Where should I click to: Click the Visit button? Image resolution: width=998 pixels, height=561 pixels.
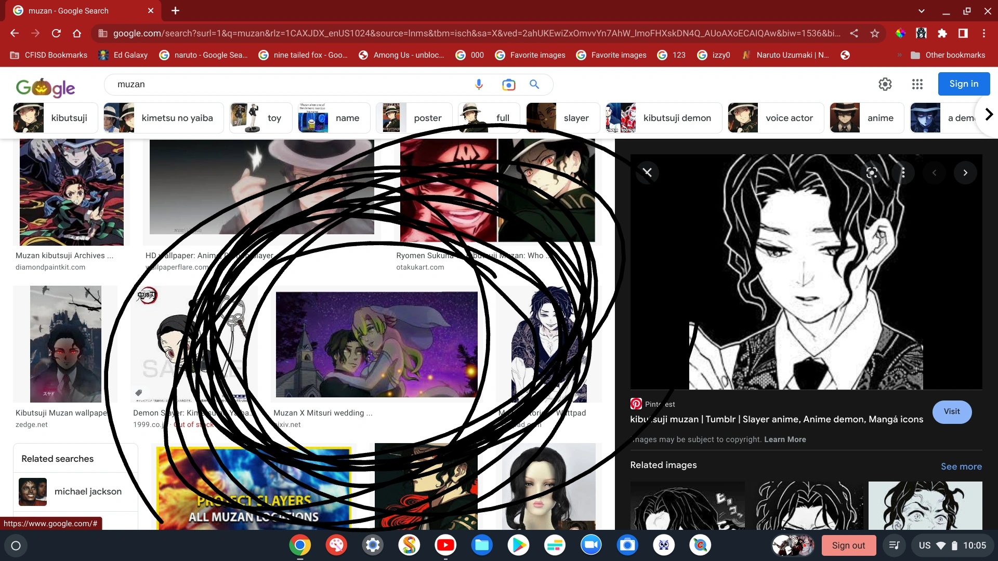pyautogui.click(x=952, y=411)
